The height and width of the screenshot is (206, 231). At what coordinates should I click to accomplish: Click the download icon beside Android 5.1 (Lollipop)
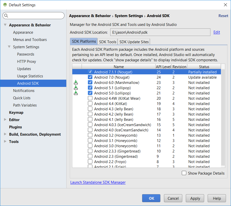[x=76, y=88]
